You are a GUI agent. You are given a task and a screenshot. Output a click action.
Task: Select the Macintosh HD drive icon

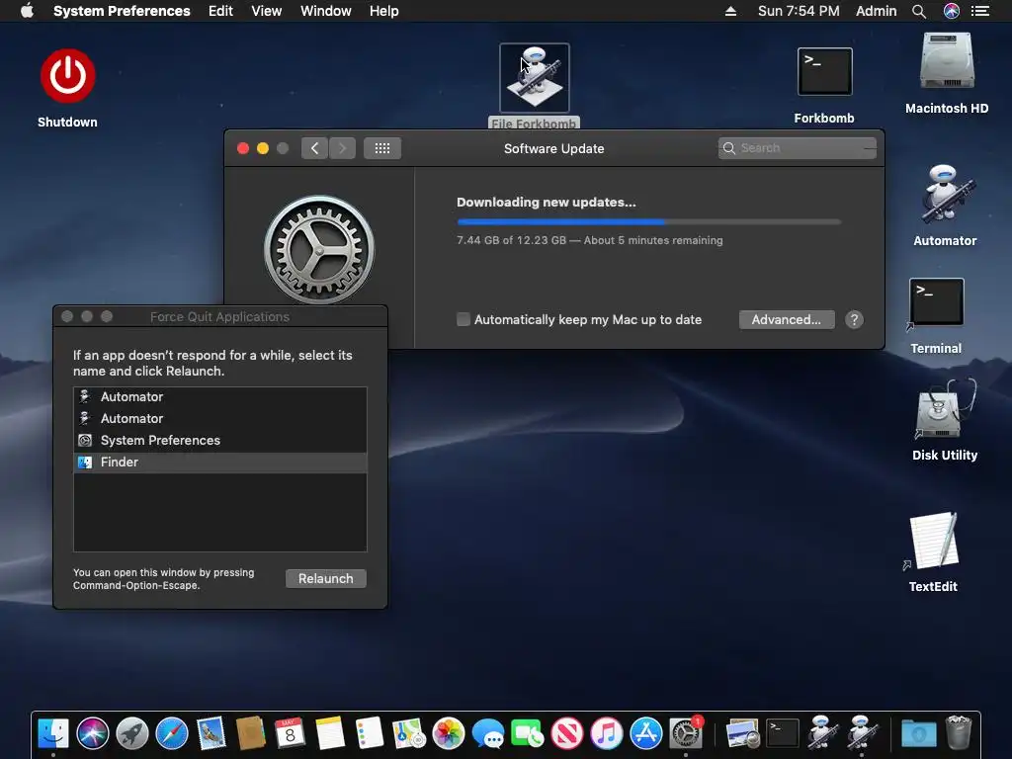[x=946, y=60]
